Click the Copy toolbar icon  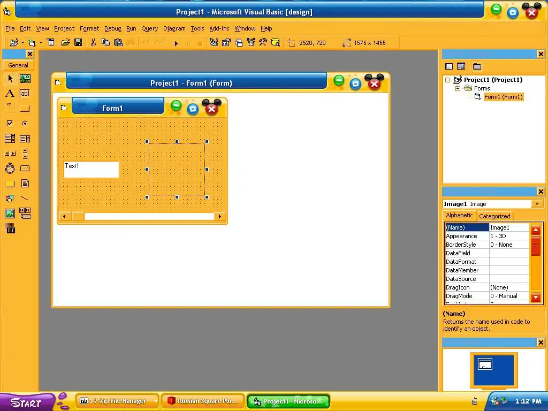(x=105, y=43)
